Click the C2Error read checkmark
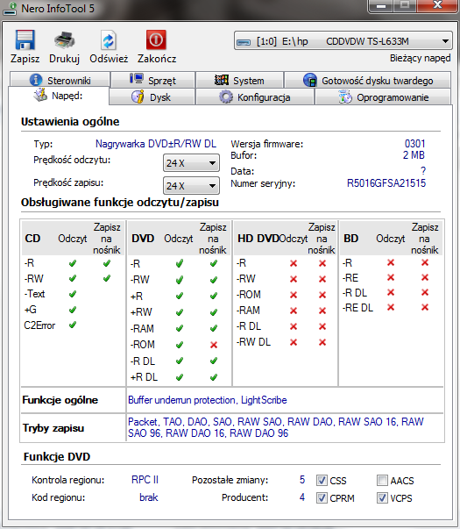Image resolution: width=460 pixels, height=529 pixels. tap(73, 325)
